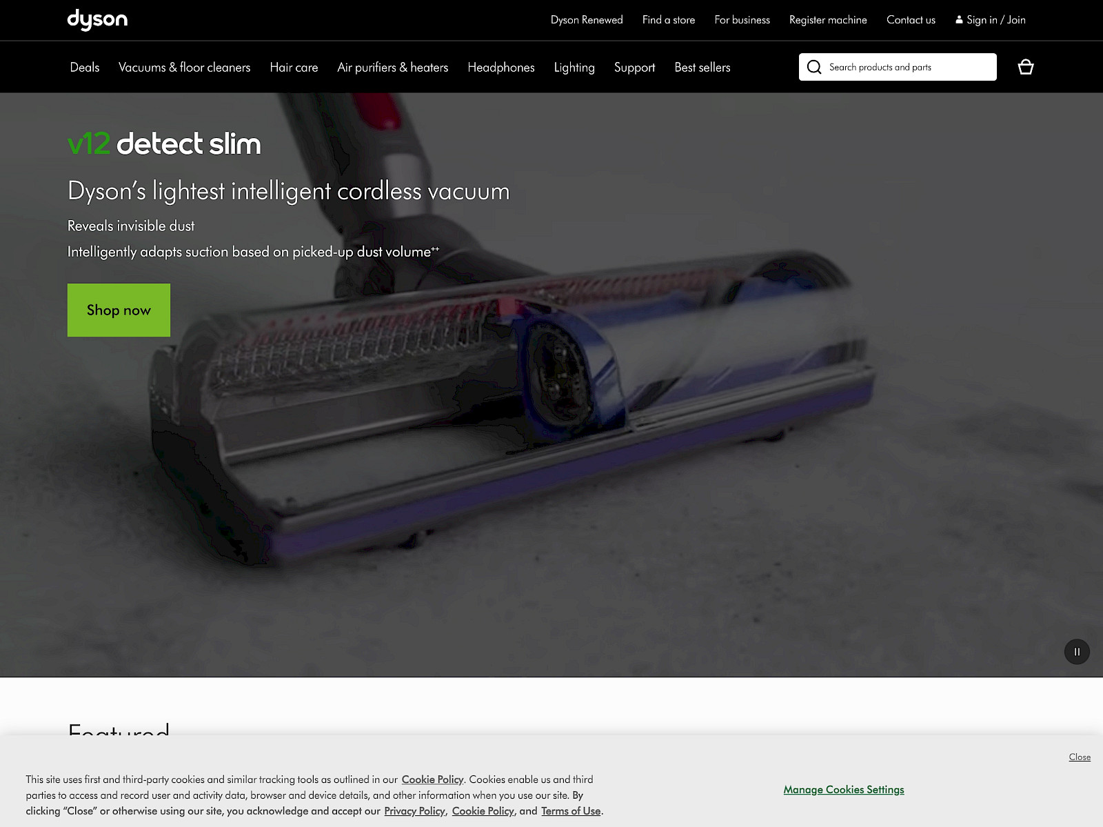Click the Dyson logo to go home

pyautogui.click(x=97, y=20)
